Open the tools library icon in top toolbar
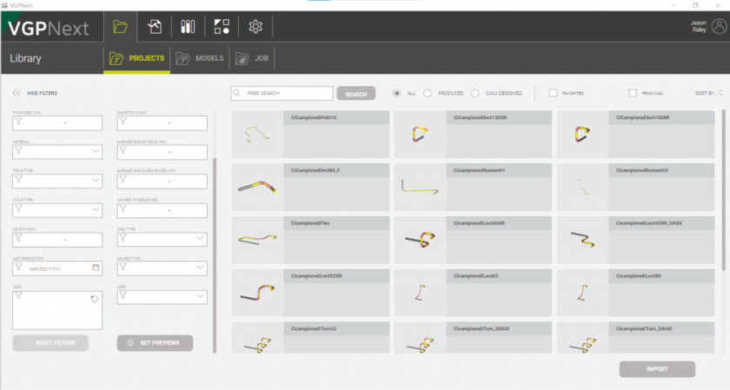Image resolution: width=730 pixels, height=390 pixels. pyautogui.click(x=188, y=27)
